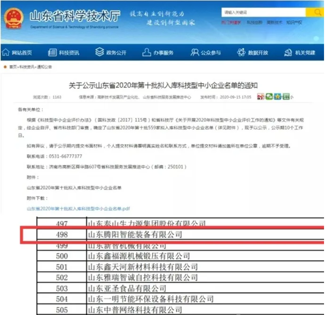Select 山东中普网络科技有限公司 in the table
The image size is (328, 315).
(135, 310)
